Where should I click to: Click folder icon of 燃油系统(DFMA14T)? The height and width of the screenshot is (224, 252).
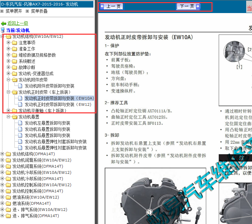pos(8,203)
